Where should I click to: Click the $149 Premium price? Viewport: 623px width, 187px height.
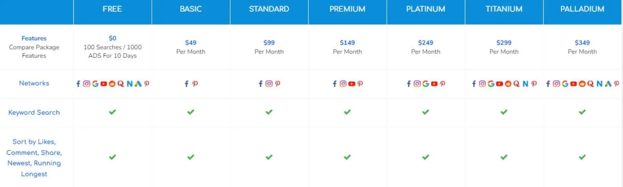tap(347, 43)
